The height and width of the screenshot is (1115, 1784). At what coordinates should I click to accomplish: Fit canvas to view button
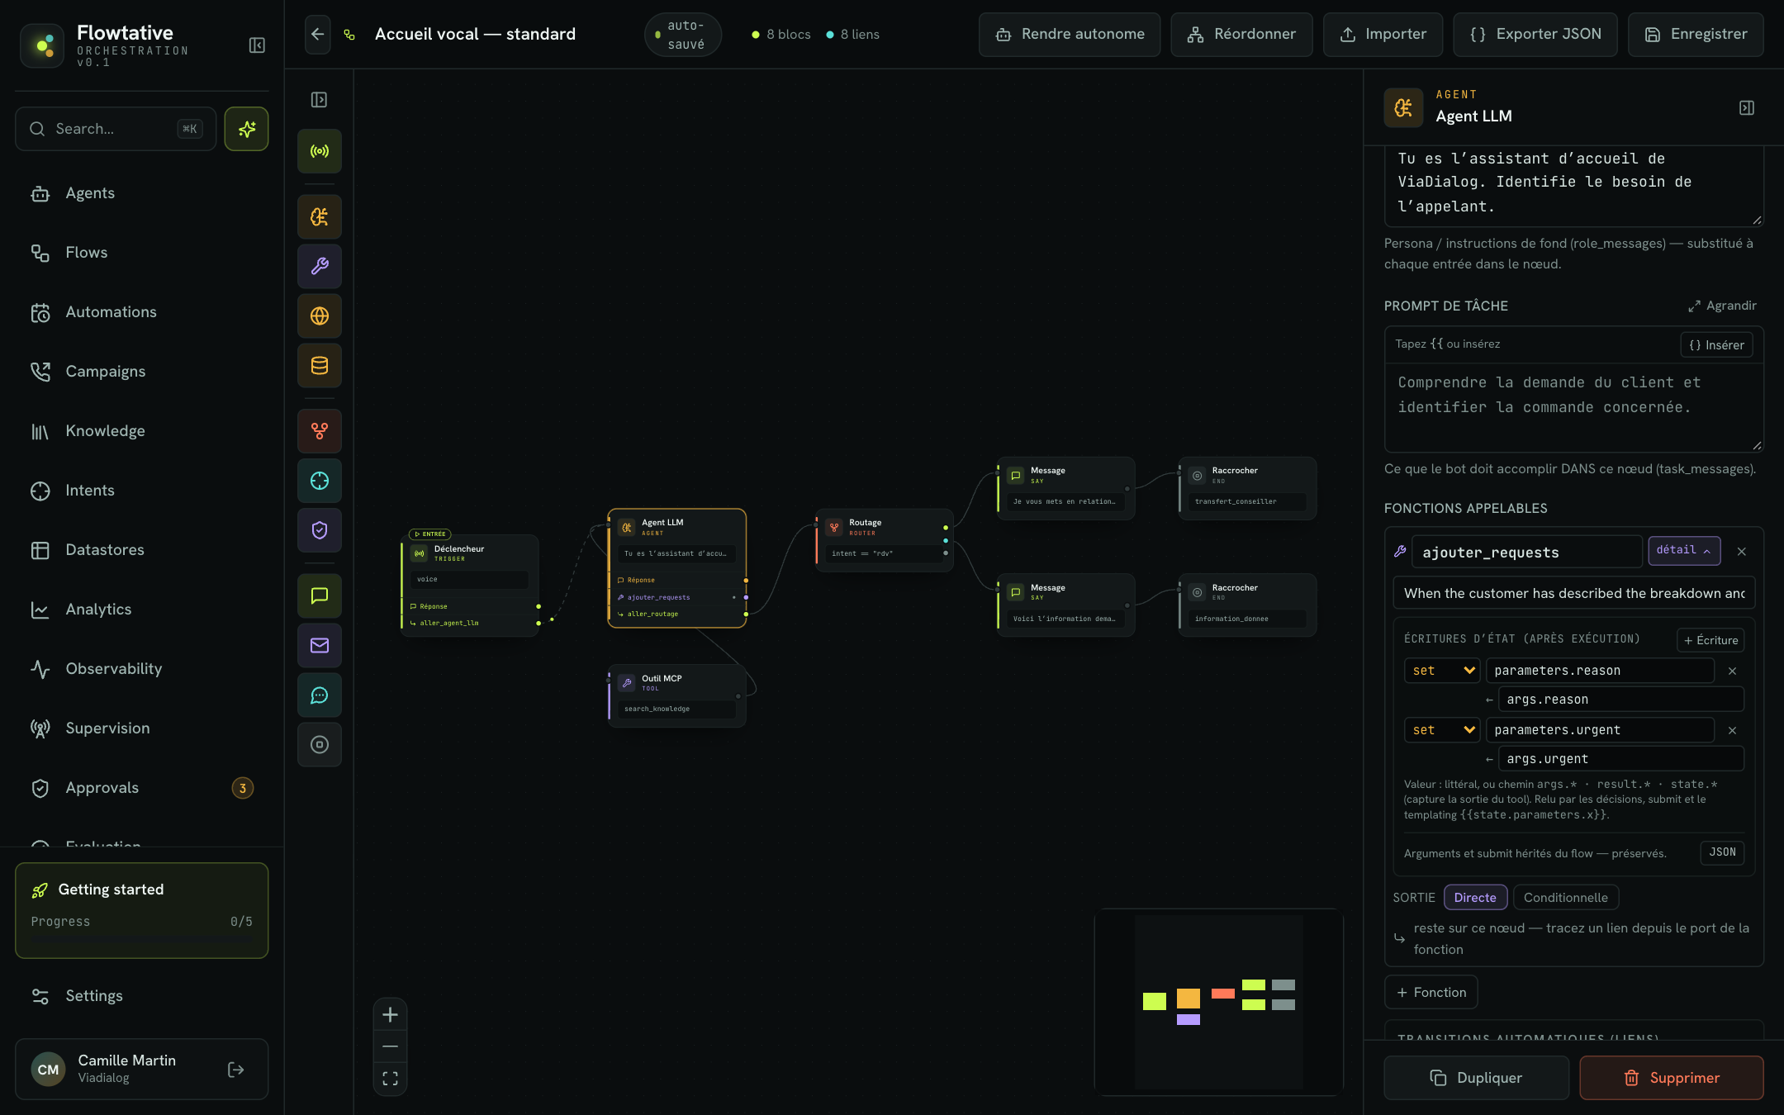click(391, 1079)
